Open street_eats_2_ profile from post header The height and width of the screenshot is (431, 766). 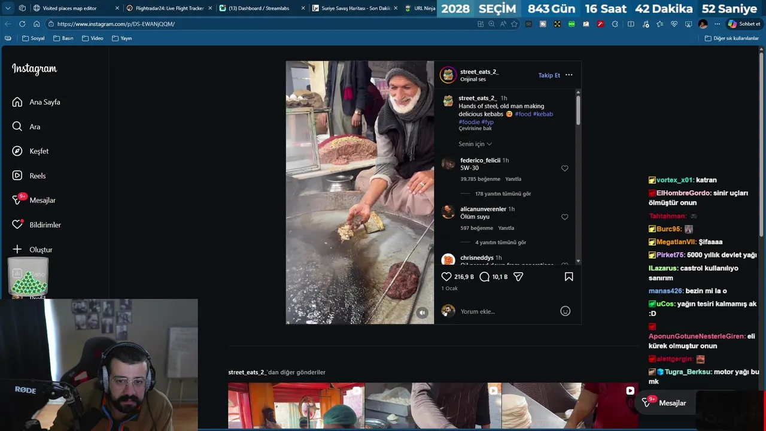[479, 72]
